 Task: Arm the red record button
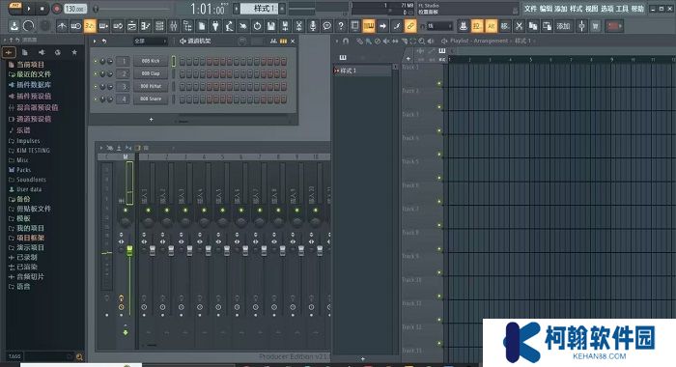pyautogui.click(x=56, y=8)
